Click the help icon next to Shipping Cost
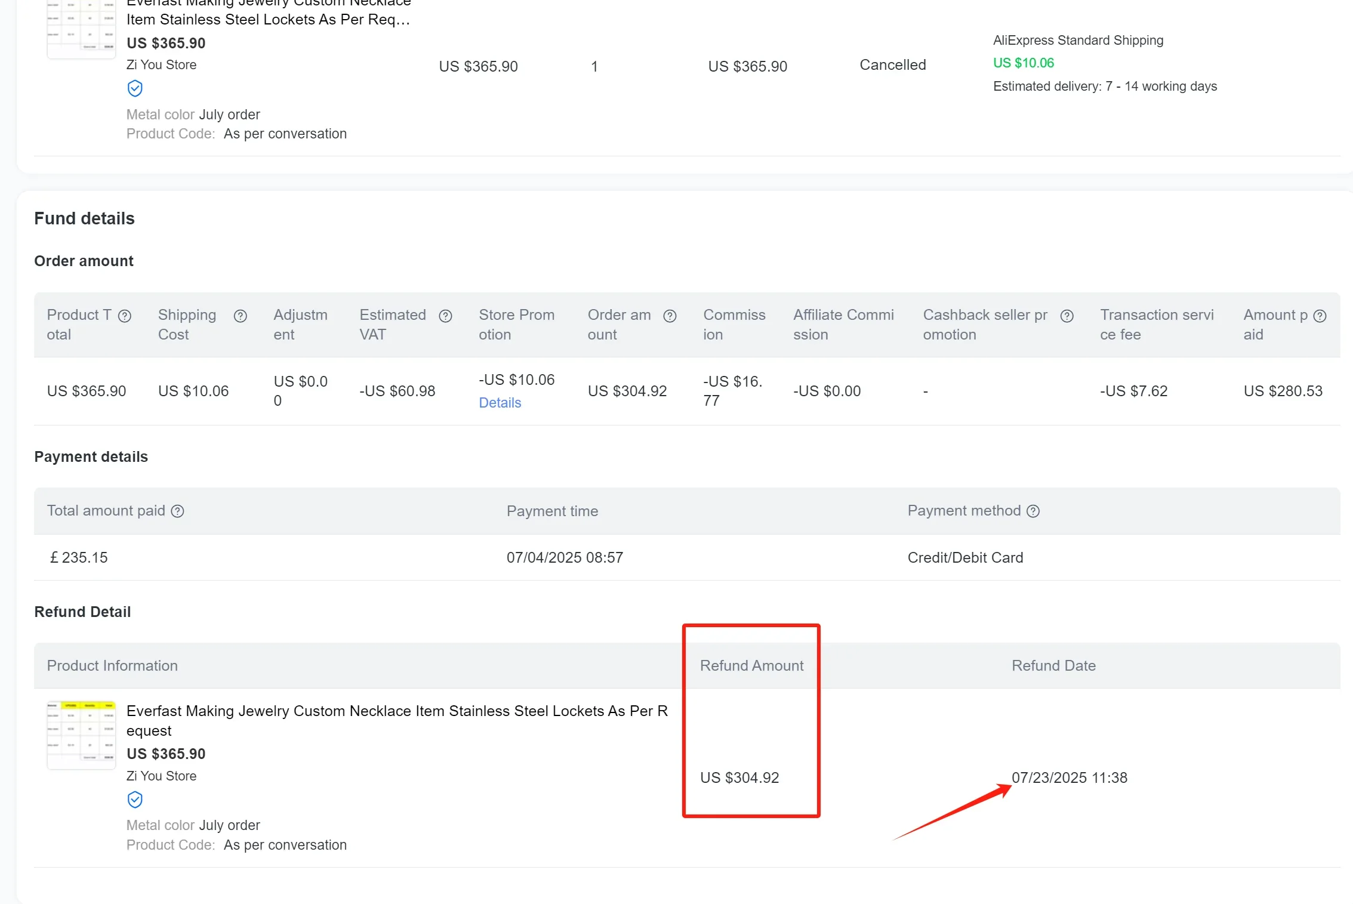 (240, 316)
